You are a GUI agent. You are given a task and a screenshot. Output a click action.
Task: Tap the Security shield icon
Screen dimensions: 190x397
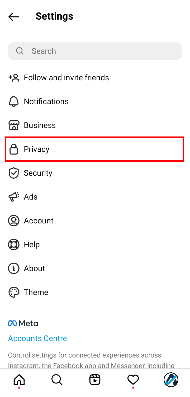click(x=14, y=173)
